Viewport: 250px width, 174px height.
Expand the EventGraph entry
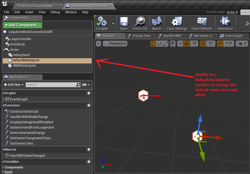3,99
